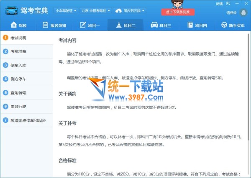The height and width of the screenshot is (178, 251).
Task: Select the 科目二 tab
Action: click(125, 25)
